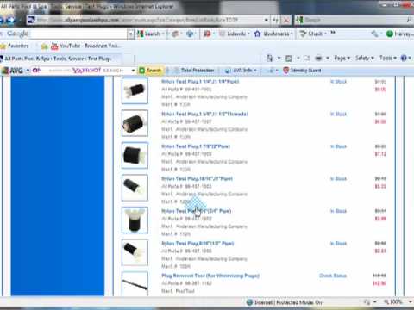The height and width of the screenshot is (310, 414).
Task: Click the red Stop loading X icon
Action: pyautogui.click(x=286, y=20)
